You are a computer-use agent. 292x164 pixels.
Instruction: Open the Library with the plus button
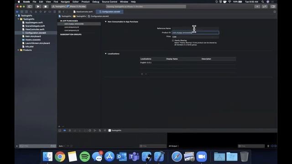[x=257, y=6]
